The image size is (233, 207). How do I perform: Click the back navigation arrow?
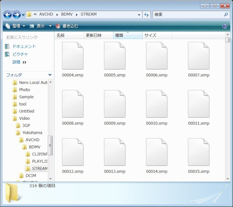8,14
